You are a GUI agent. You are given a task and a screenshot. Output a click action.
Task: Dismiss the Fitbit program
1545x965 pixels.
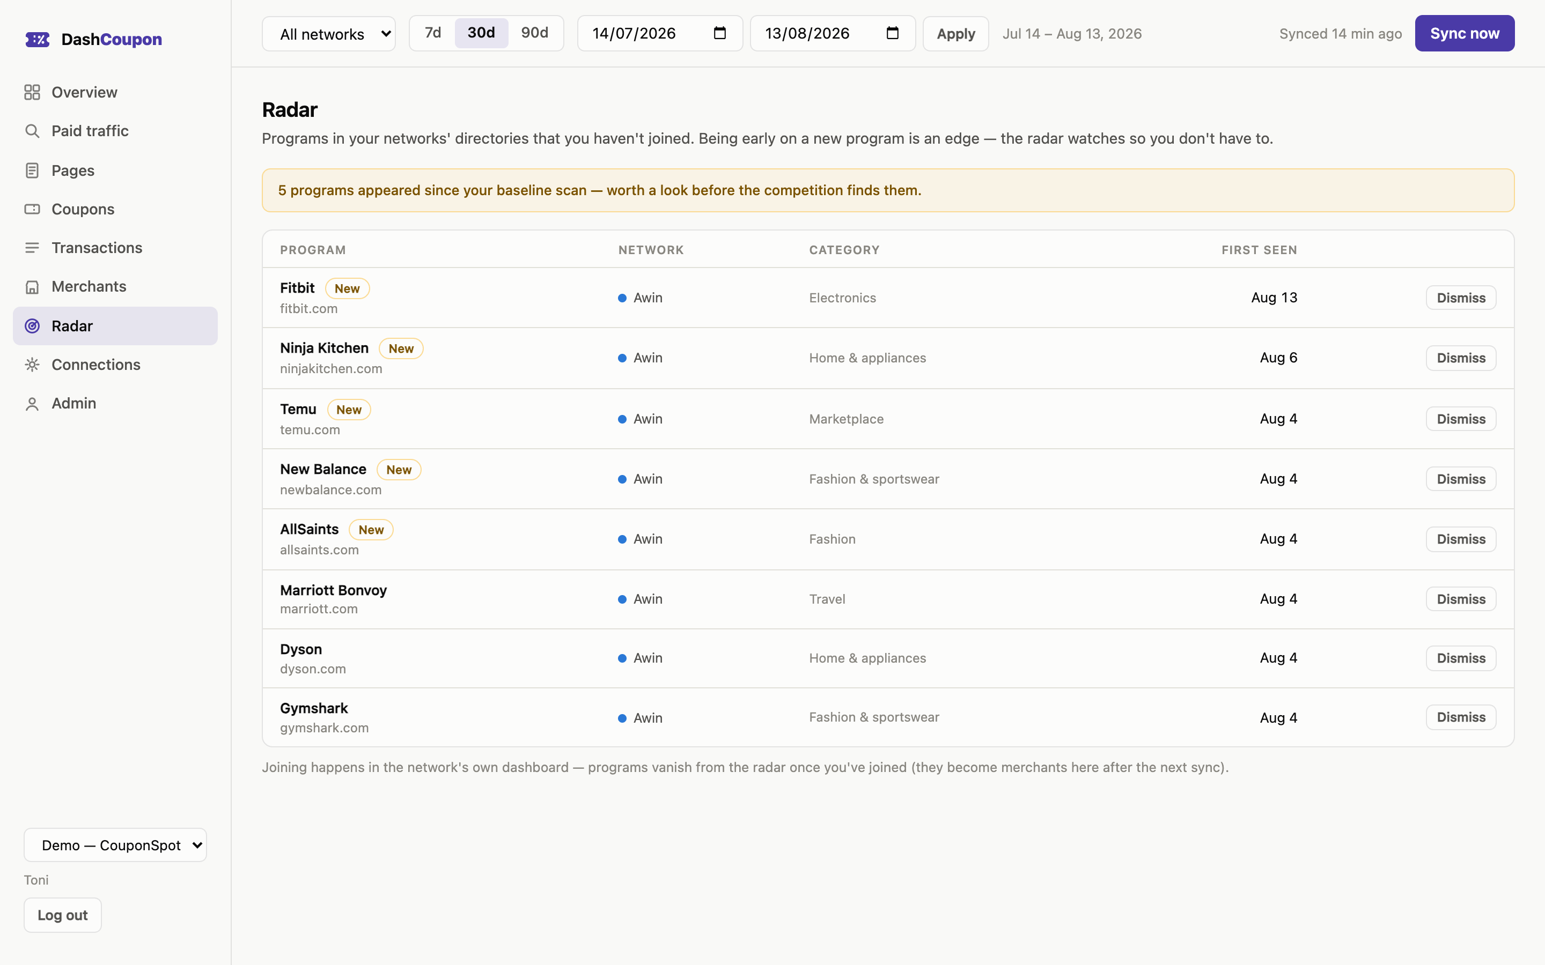coord(1461,298)
